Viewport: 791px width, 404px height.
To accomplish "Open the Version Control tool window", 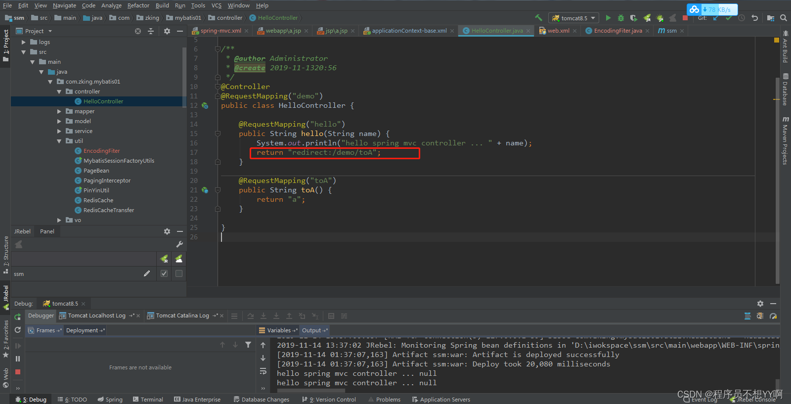I will pos(329,400).
